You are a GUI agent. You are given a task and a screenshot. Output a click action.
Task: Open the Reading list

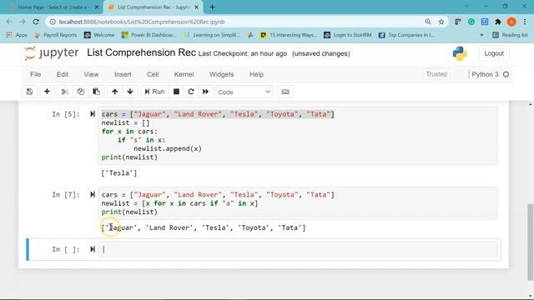pyautogui.click(x=510, y=35)
